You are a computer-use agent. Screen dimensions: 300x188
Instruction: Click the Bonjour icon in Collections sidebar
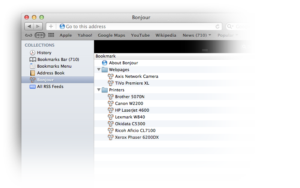coord(33,80)
